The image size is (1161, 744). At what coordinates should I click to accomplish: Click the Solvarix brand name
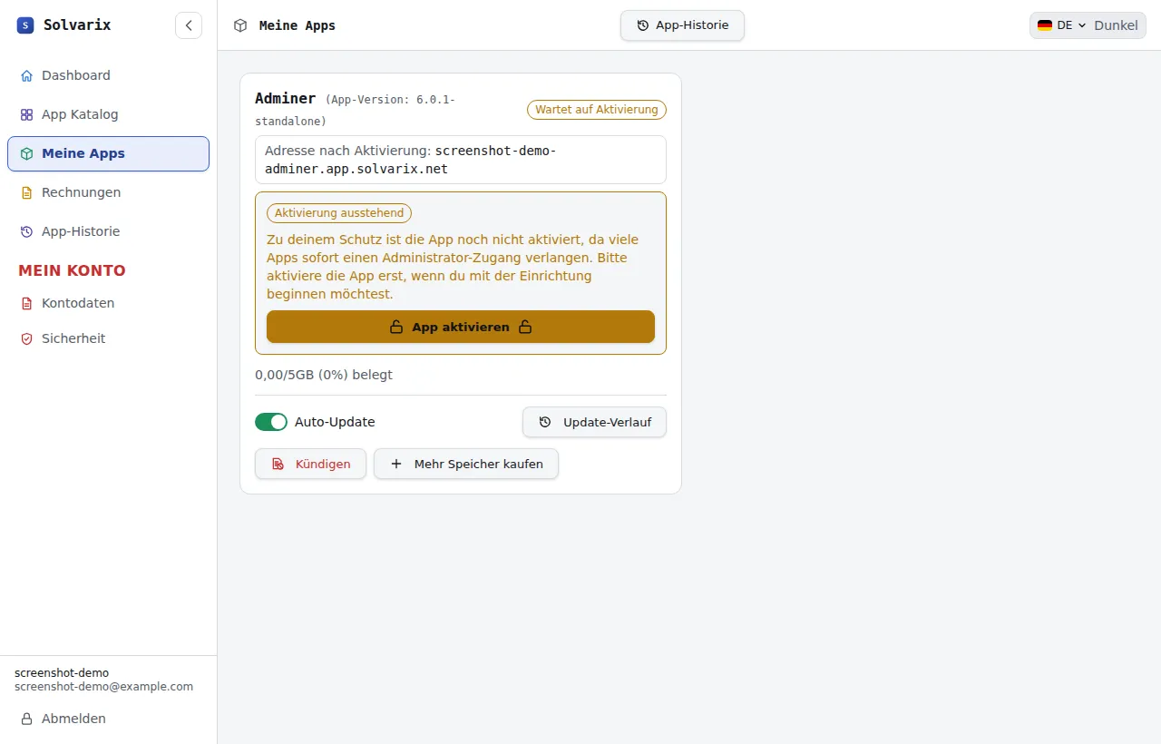[x=77, y=25]
